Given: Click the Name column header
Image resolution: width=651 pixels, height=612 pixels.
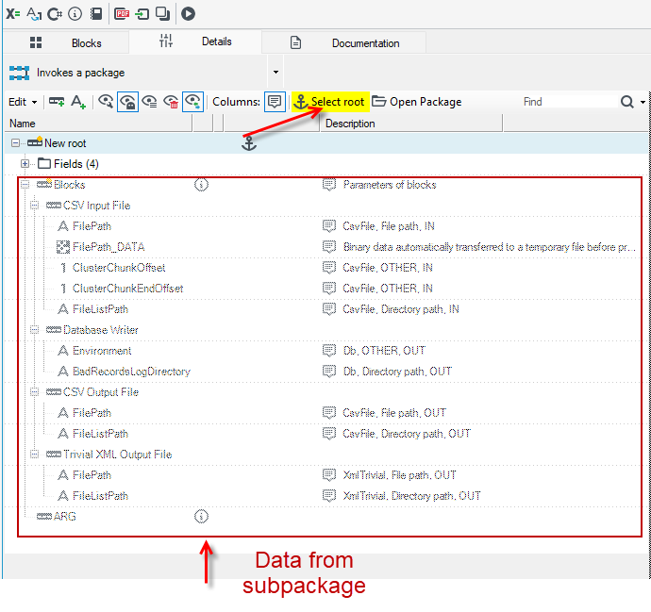Looking at the screenshot, I should (x=99, y=124).
